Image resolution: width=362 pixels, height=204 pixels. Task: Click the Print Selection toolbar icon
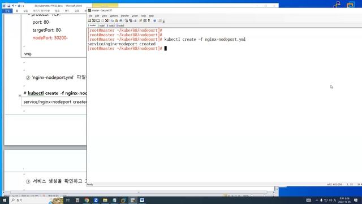(131, 20)
